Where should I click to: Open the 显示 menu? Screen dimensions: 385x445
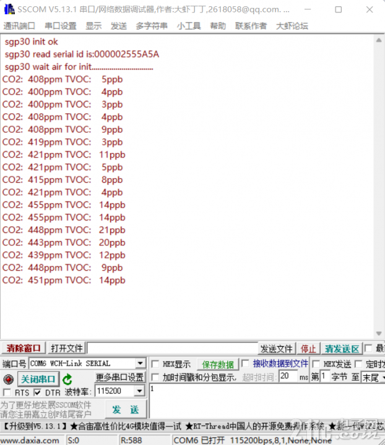coord(93,26)
